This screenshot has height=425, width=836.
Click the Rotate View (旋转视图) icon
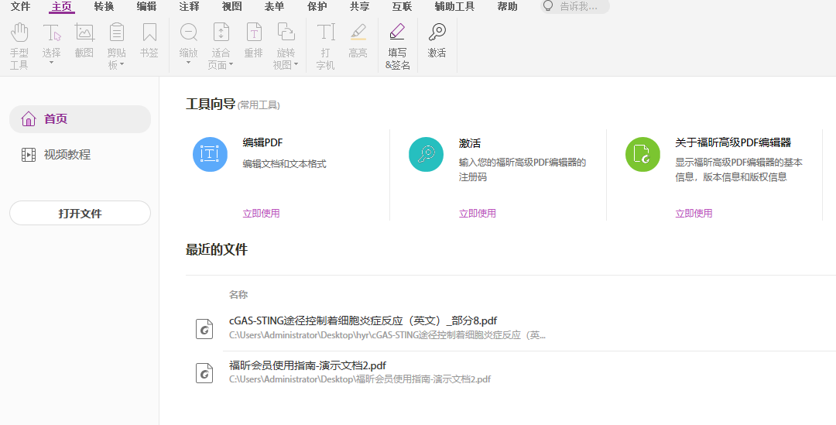coord(286,33)
